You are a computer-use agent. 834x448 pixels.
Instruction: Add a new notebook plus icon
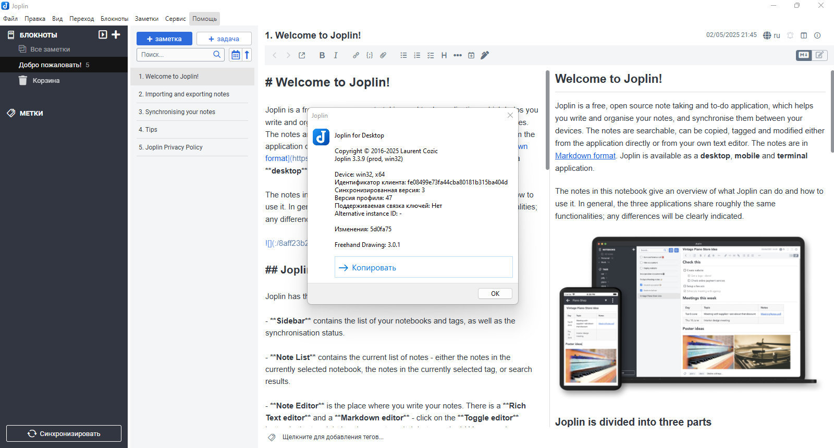[x=116, y=34]
